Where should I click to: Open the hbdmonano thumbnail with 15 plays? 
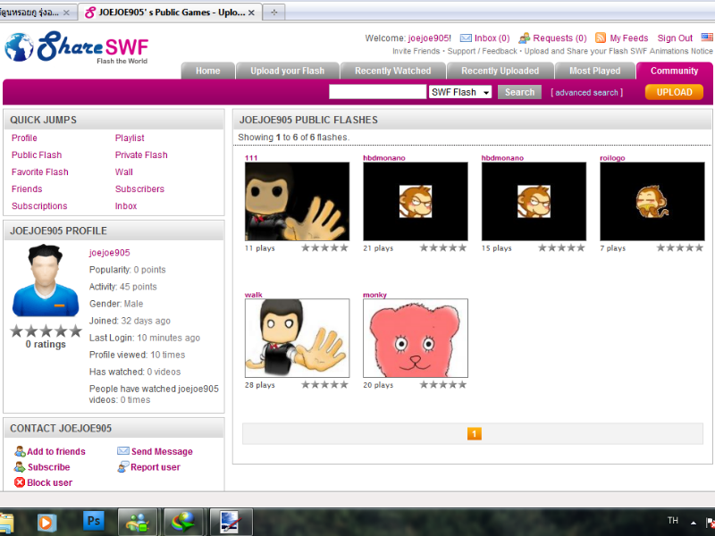[534, 202]
